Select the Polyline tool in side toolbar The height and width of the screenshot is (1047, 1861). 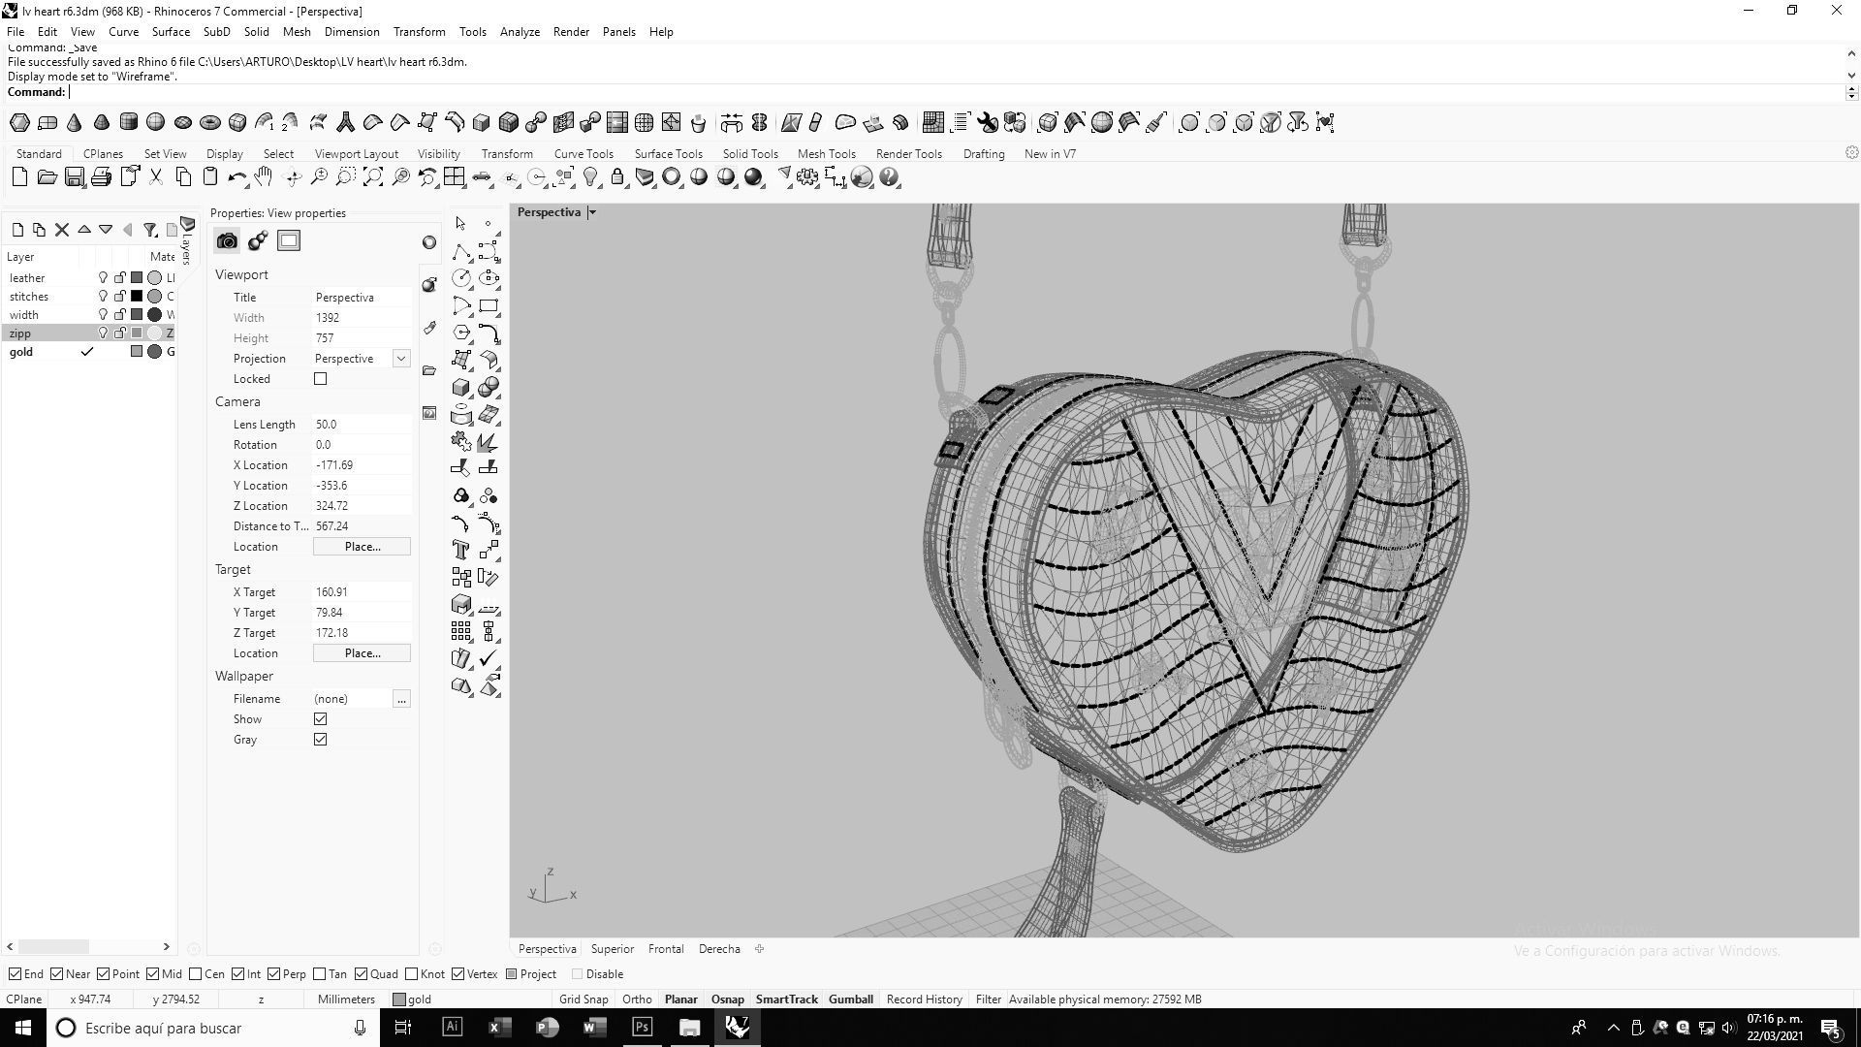point(460,252)
